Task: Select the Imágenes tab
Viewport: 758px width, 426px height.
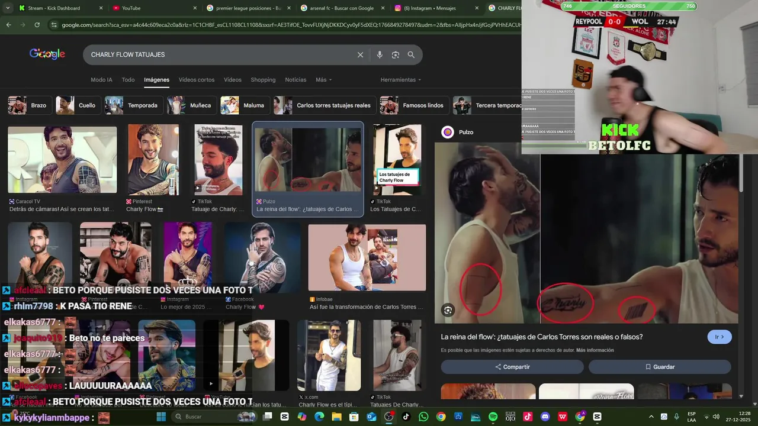Action: [156, 80]
